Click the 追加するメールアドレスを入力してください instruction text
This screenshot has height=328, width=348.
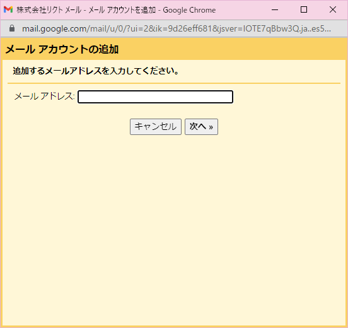pos(96,71)
